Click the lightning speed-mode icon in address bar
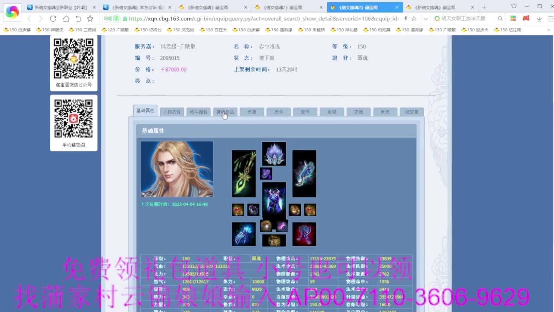This screenshot has width=554, height=312. click(406, 19)
